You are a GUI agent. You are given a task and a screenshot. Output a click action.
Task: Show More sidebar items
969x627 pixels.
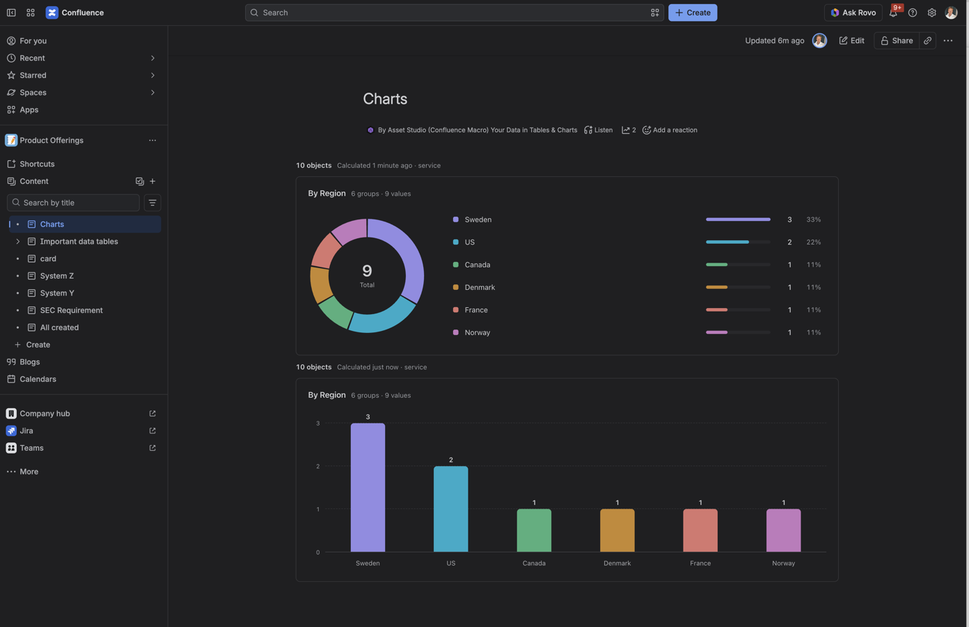[x=22, y=472]
